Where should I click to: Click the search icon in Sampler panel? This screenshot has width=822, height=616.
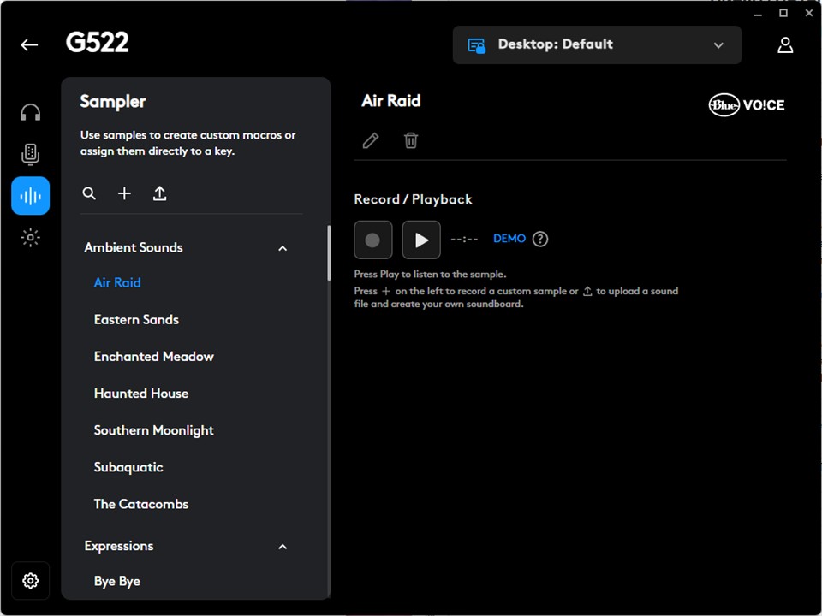pyautogui.click(x=89, y=194)
